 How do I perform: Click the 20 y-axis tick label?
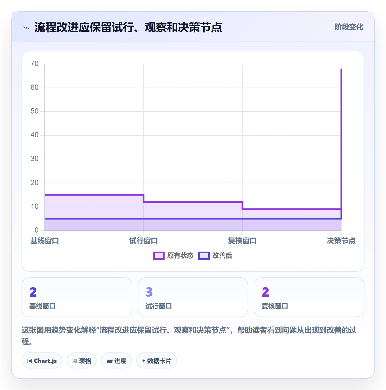pos(35,183)
